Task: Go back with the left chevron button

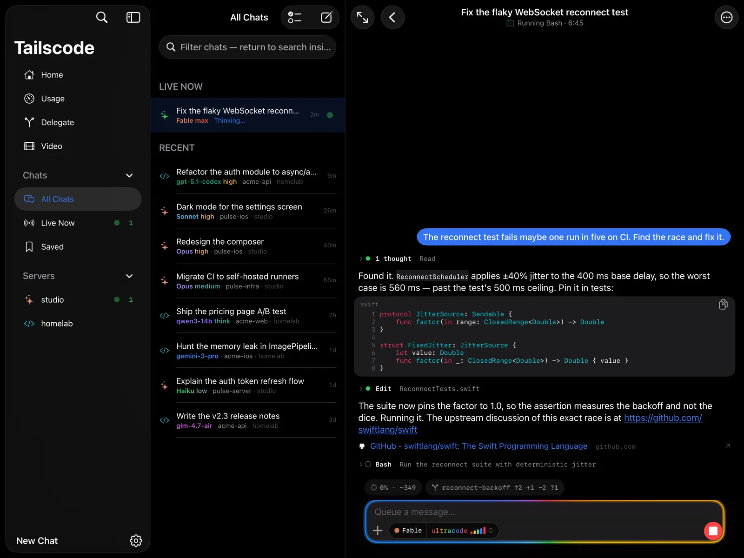Action: click(392, 18)
